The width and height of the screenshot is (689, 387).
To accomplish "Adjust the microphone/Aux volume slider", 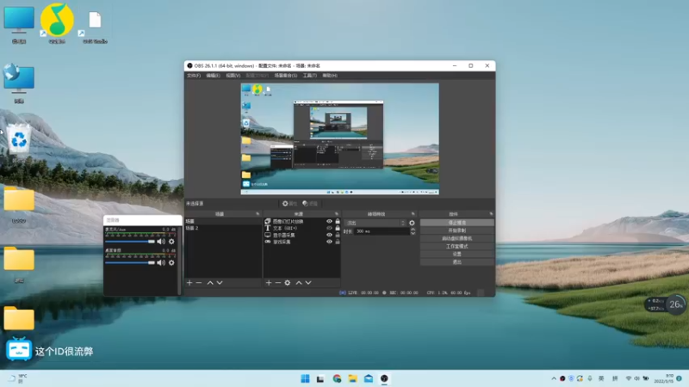I will click(129, 242).
